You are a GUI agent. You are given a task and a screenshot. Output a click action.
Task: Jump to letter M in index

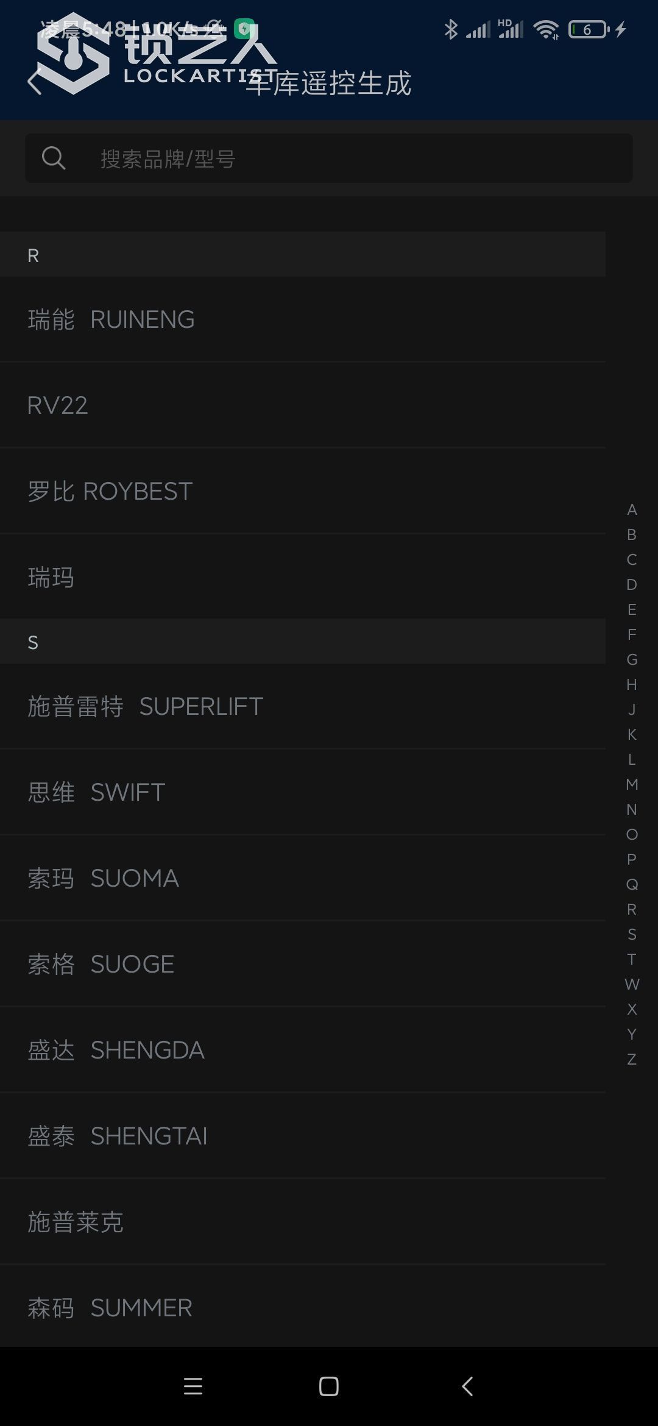(632, 784)
